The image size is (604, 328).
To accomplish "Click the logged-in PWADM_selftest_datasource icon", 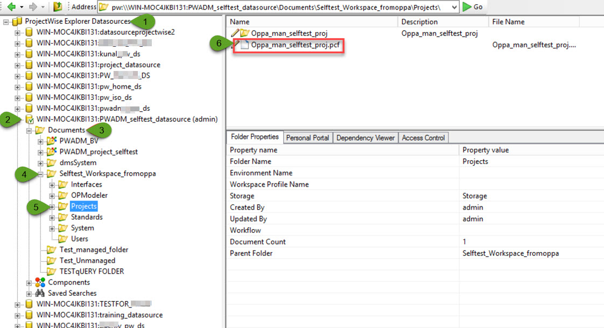I will tap(29, 119).
